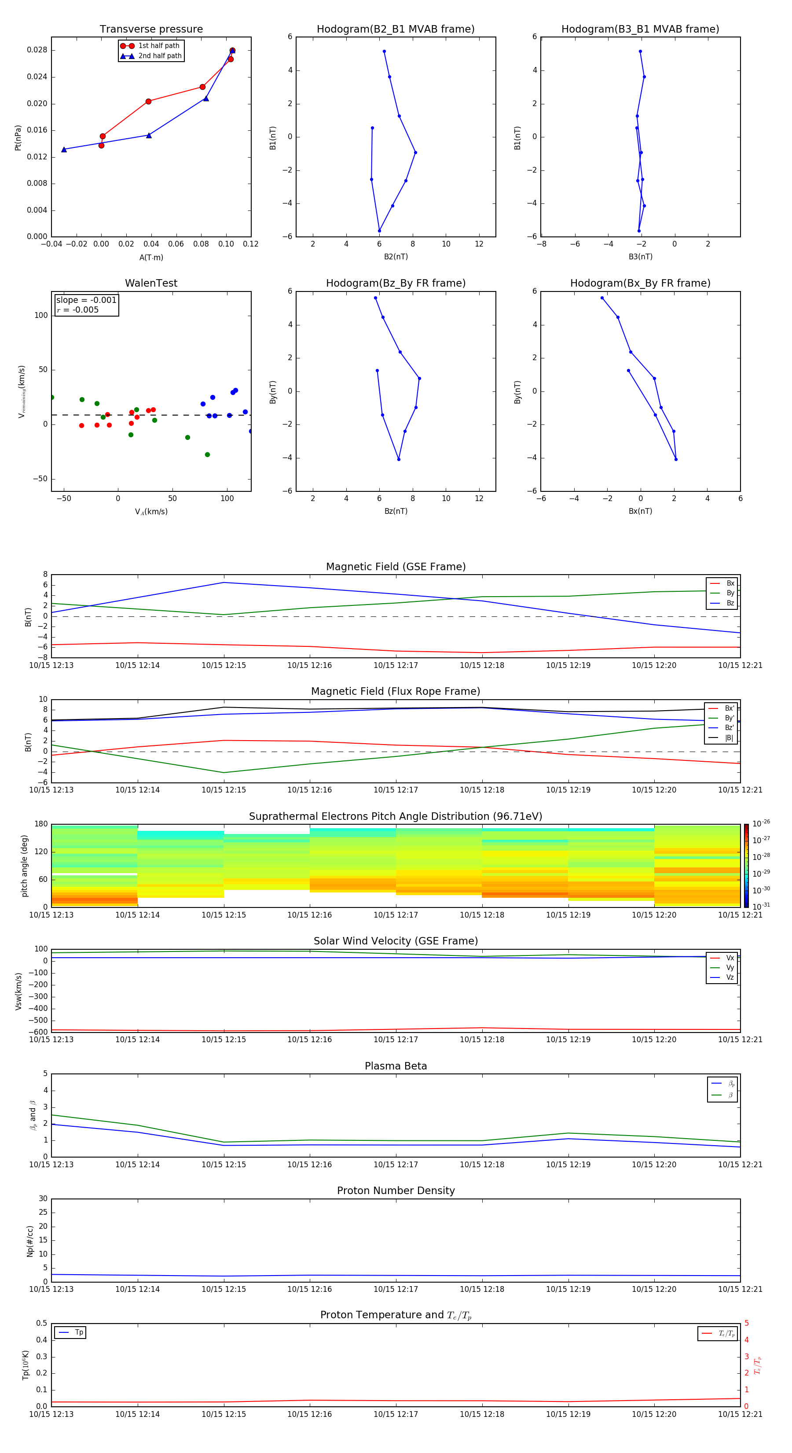Click the dashed fit line in WalenTest
792x1453 pixels.
(151, 415)
